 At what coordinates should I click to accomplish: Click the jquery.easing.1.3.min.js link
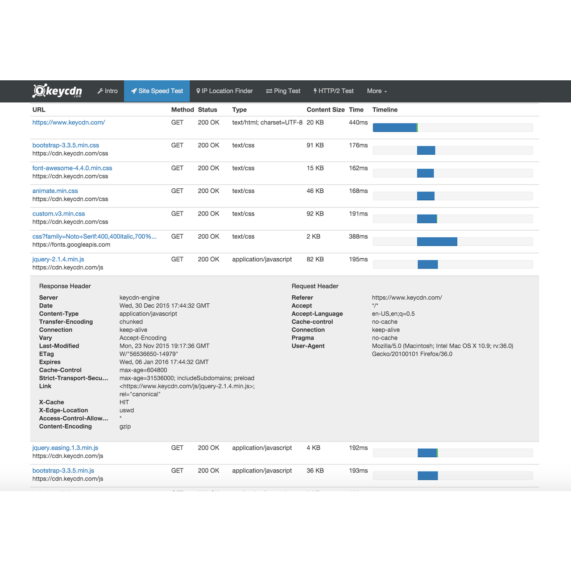(65, 447)
